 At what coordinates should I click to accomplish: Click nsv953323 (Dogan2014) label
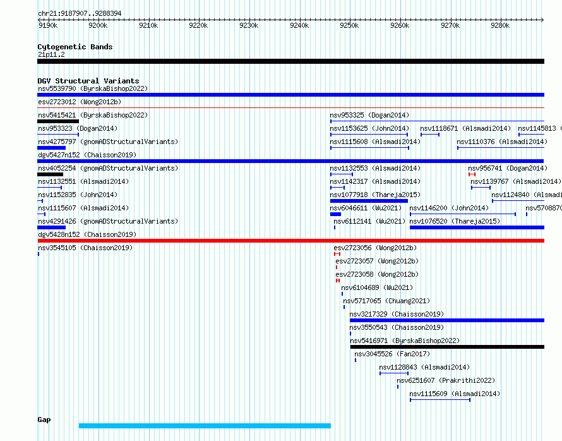78,128
